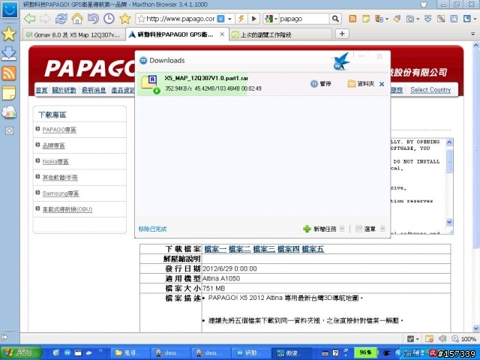Expand the 選單 dropdown arrow
Image resolution: width=480 pixels, height=360 pixels.
382,229
